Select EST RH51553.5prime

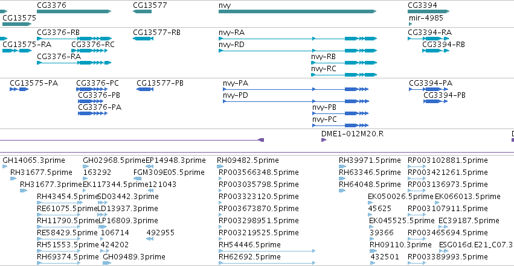point(59,251)
